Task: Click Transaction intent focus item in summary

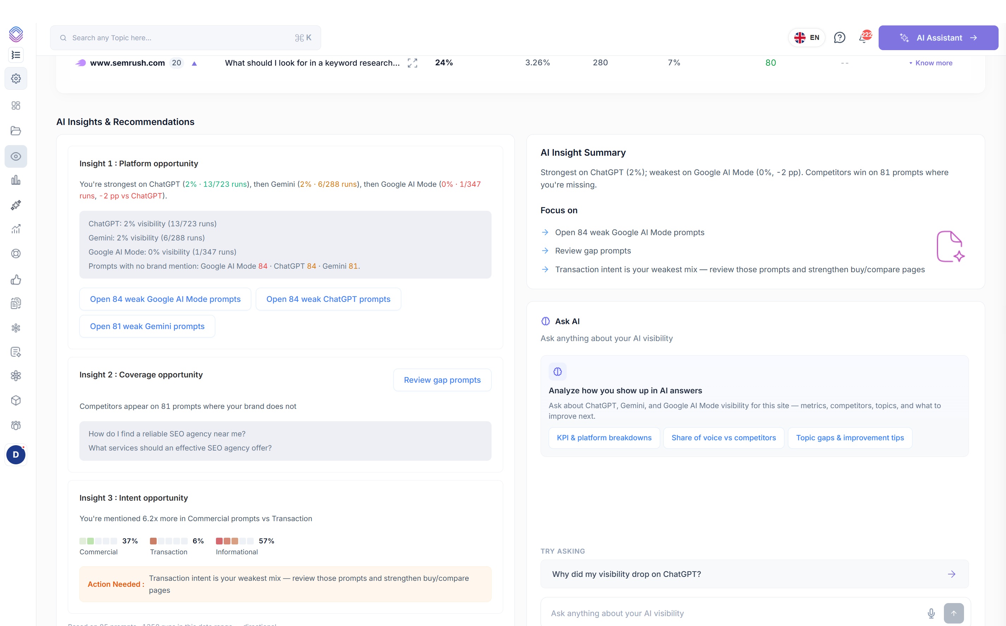Action: [x=740, y=269]
